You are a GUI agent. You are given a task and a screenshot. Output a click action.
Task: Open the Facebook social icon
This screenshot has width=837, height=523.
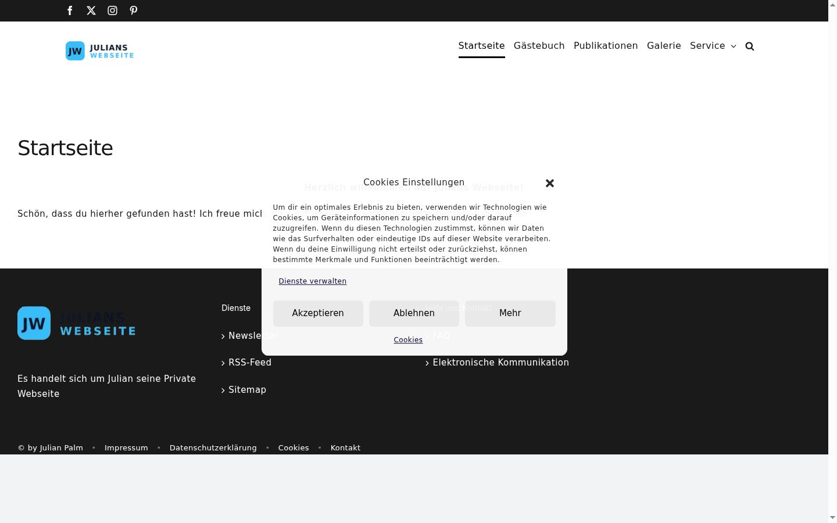pyautogui.click(x=70, y=10)
